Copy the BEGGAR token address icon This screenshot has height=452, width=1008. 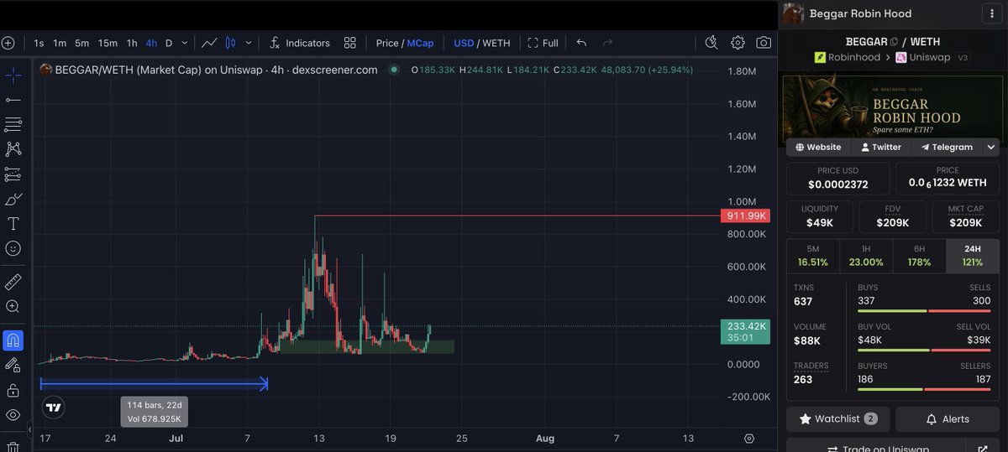point(894,41)
